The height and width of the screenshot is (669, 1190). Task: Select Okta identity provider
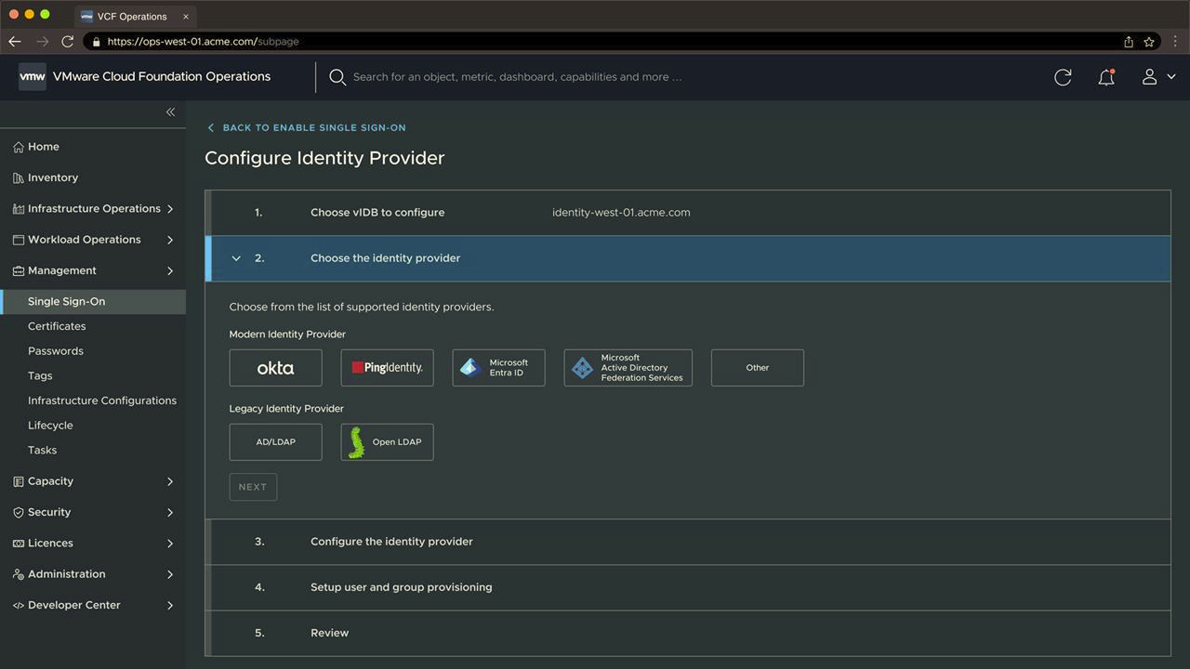tap(276, 368)
